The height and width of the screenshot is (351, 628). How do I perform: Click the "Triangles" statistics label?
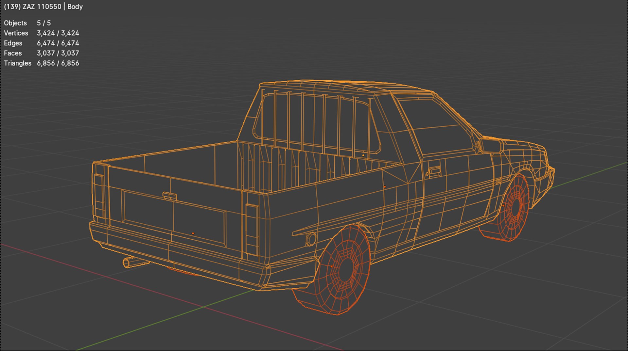click(x=18, y=63)
